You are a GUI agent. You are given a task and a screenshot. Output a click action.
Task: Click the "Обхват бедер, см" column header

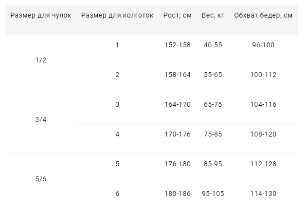point(263,15)
